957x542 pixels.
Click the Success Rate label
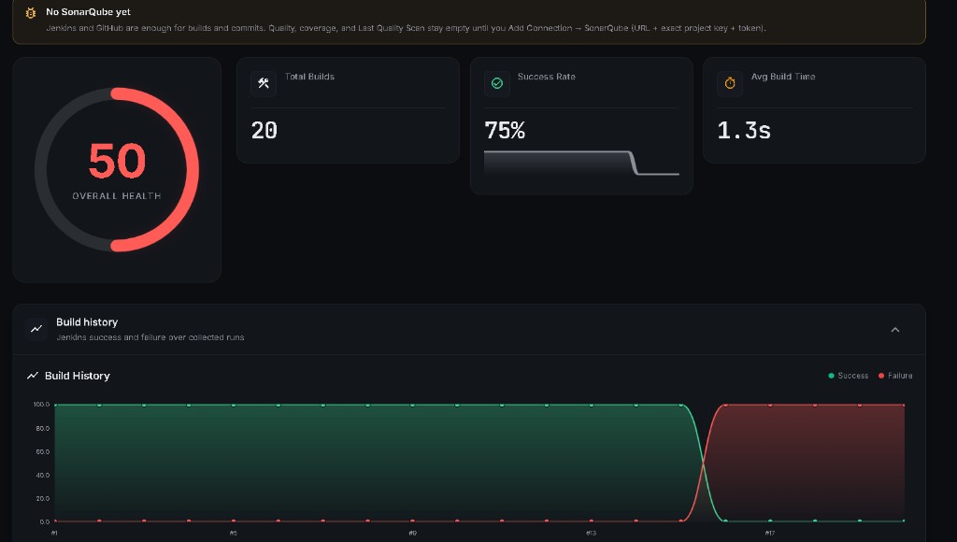(546, 77)
